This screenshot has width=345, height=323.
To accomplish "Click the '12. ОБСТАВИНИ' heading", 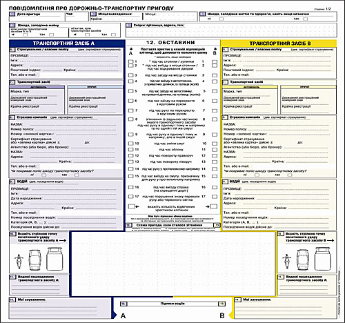I will tap(170, 43).
